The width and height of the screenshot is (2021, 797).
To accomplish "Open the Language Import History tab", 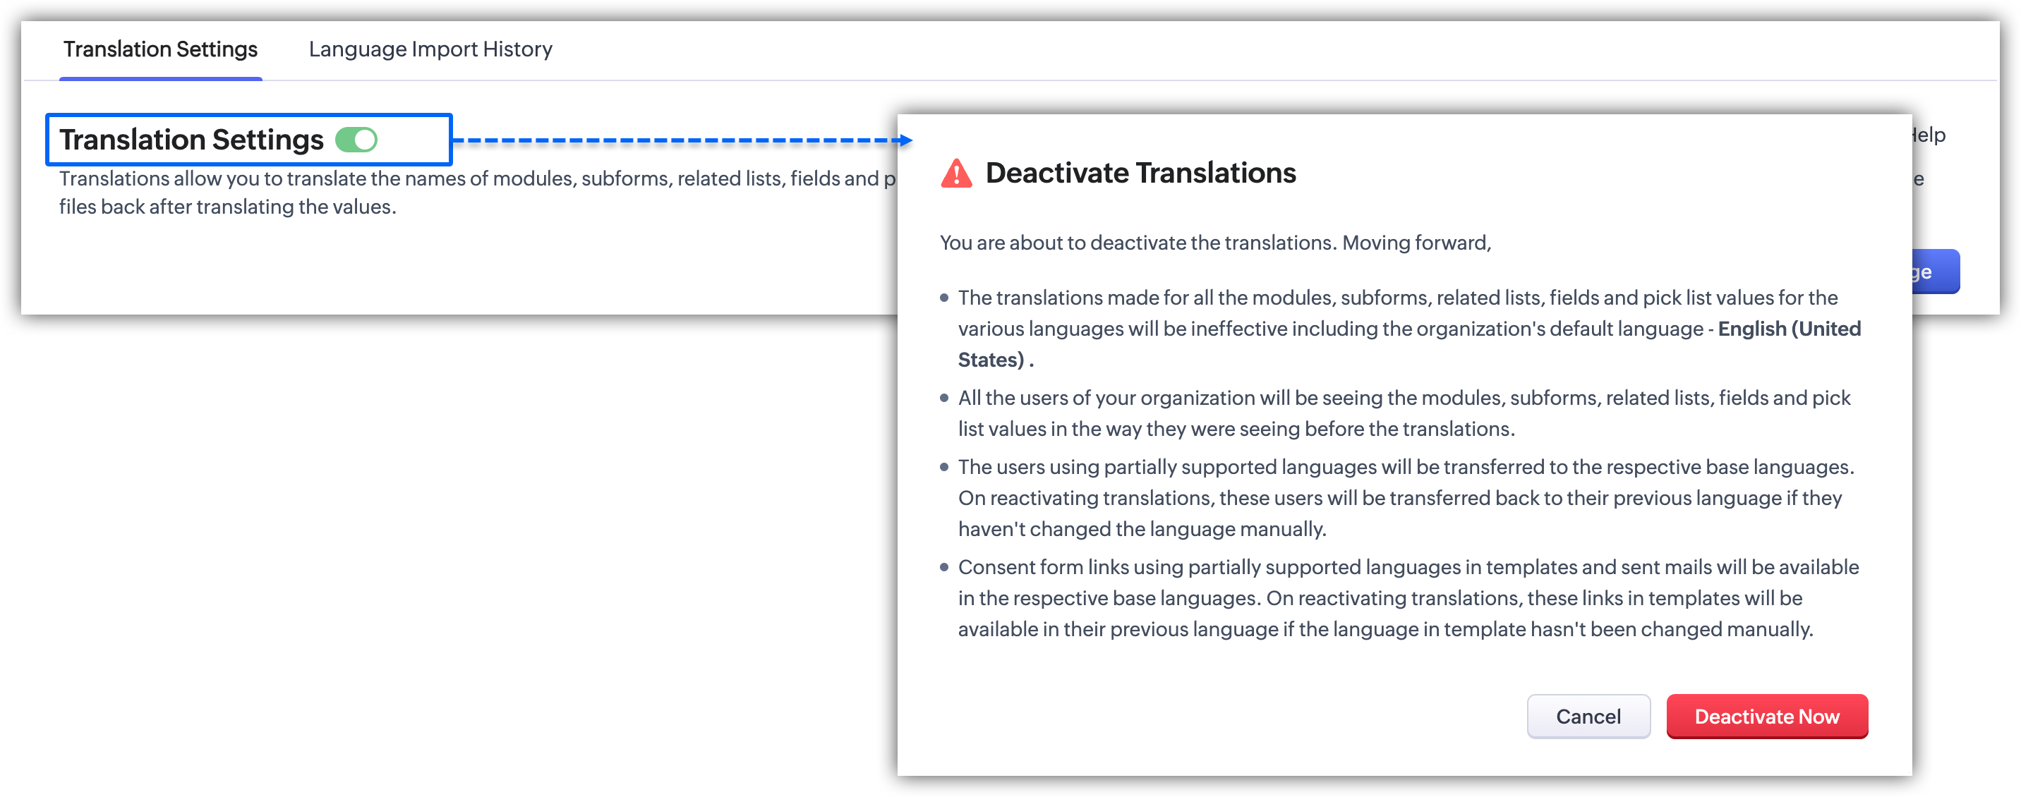I will pyautogui.click(x=430, y=49).
